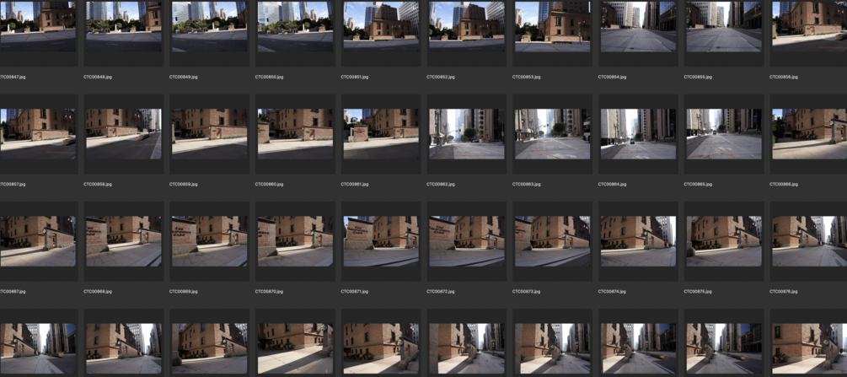Click the file name text CTC00856.jpg

click(x=784, y=77)
